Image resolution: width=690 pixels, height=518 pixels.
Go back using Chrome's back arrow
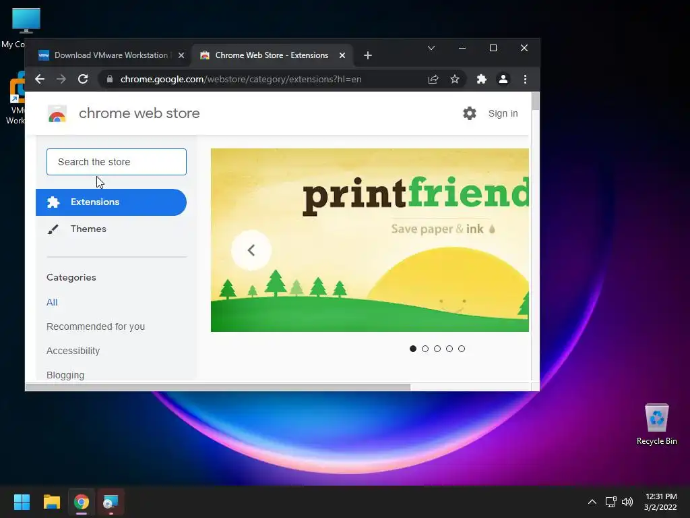(40, 80)
